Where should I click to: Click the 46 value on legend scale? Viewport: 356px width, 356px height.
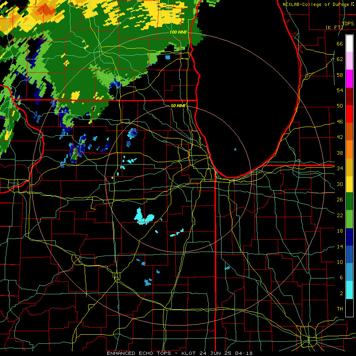340,122
